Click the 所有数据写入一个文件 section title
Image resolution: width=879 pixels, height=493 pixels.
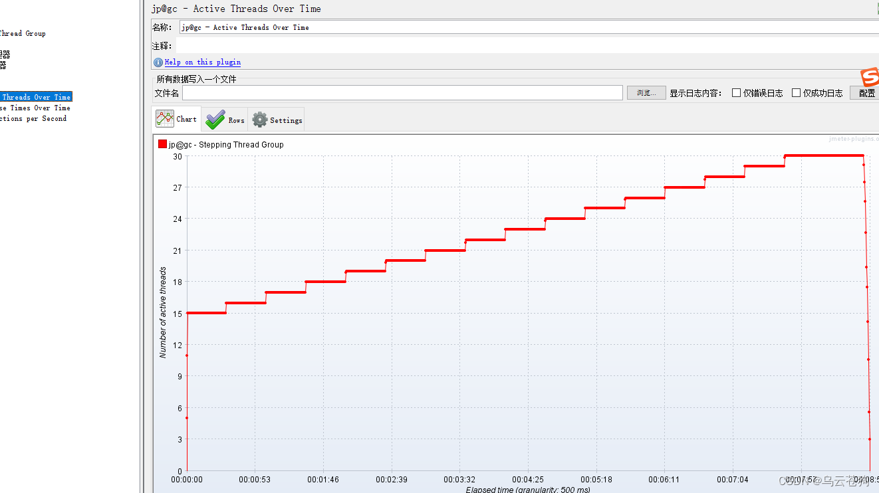tap(196, 79)
